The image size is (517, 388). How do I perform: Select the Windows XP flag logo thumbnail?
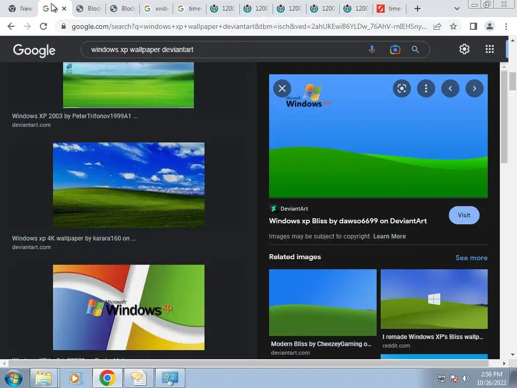click(129, 307)
